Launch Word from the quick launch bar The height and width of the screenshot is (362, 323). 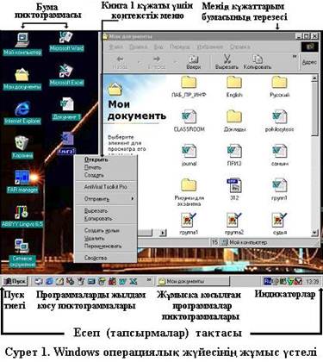point(123,281)
